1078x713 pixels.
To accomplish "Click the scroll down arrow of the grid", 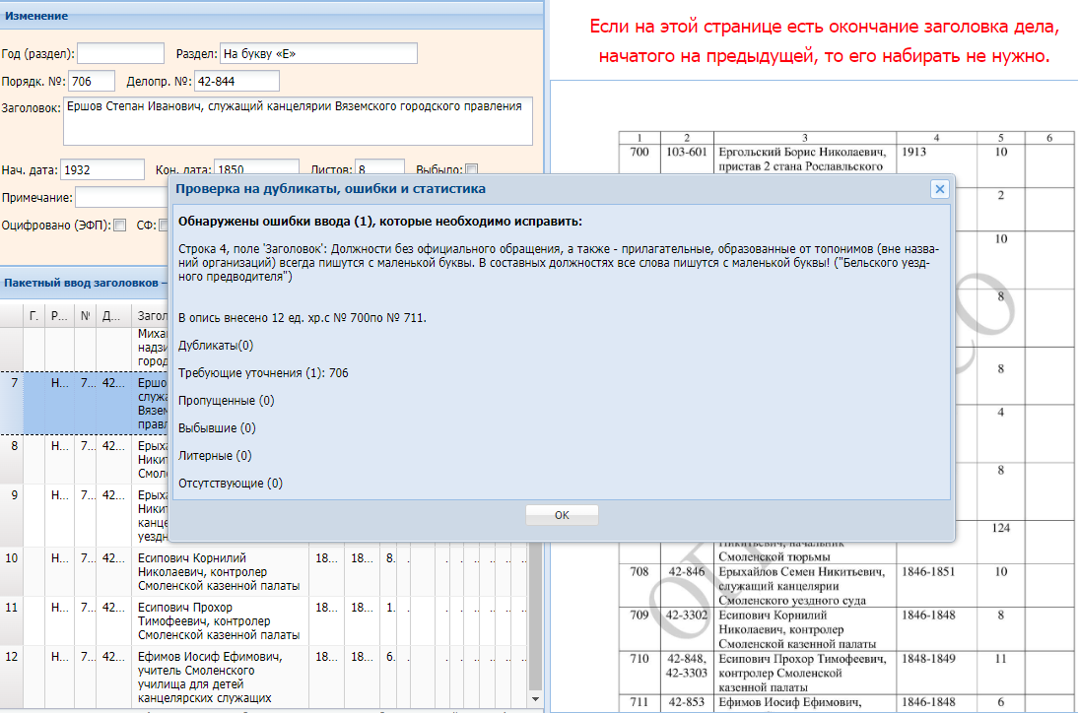I will [536, 699].
